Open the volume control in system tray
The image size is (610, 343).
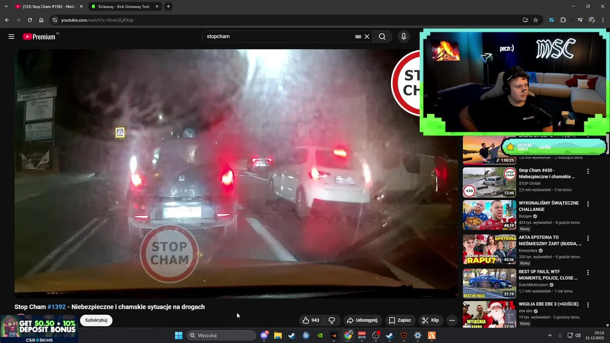pos(578,335)
